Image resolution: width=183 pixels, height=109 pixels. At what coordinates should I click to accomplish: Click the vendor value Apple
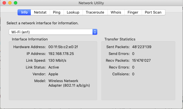pos(53,74)
